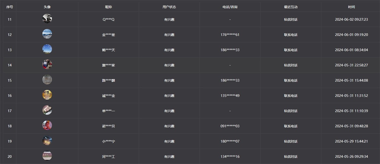Click the avatar next to 路****麟
Image resolution: width=380 pixels, height=164 pixels.
point(47,80)
